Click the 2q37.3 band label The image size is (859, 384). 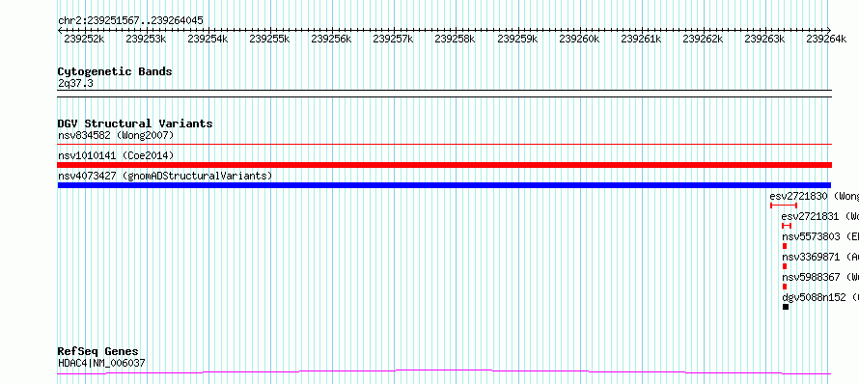pyautogui.click(x=75, y=83)
